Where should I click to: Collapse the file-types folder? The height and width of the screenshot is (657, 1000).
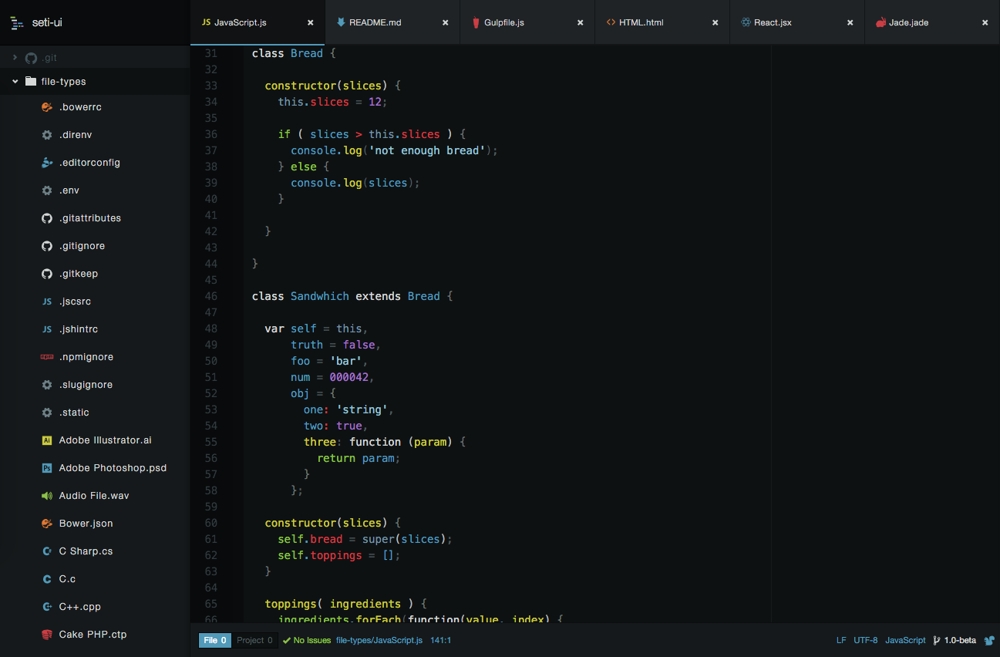[15, 81]
